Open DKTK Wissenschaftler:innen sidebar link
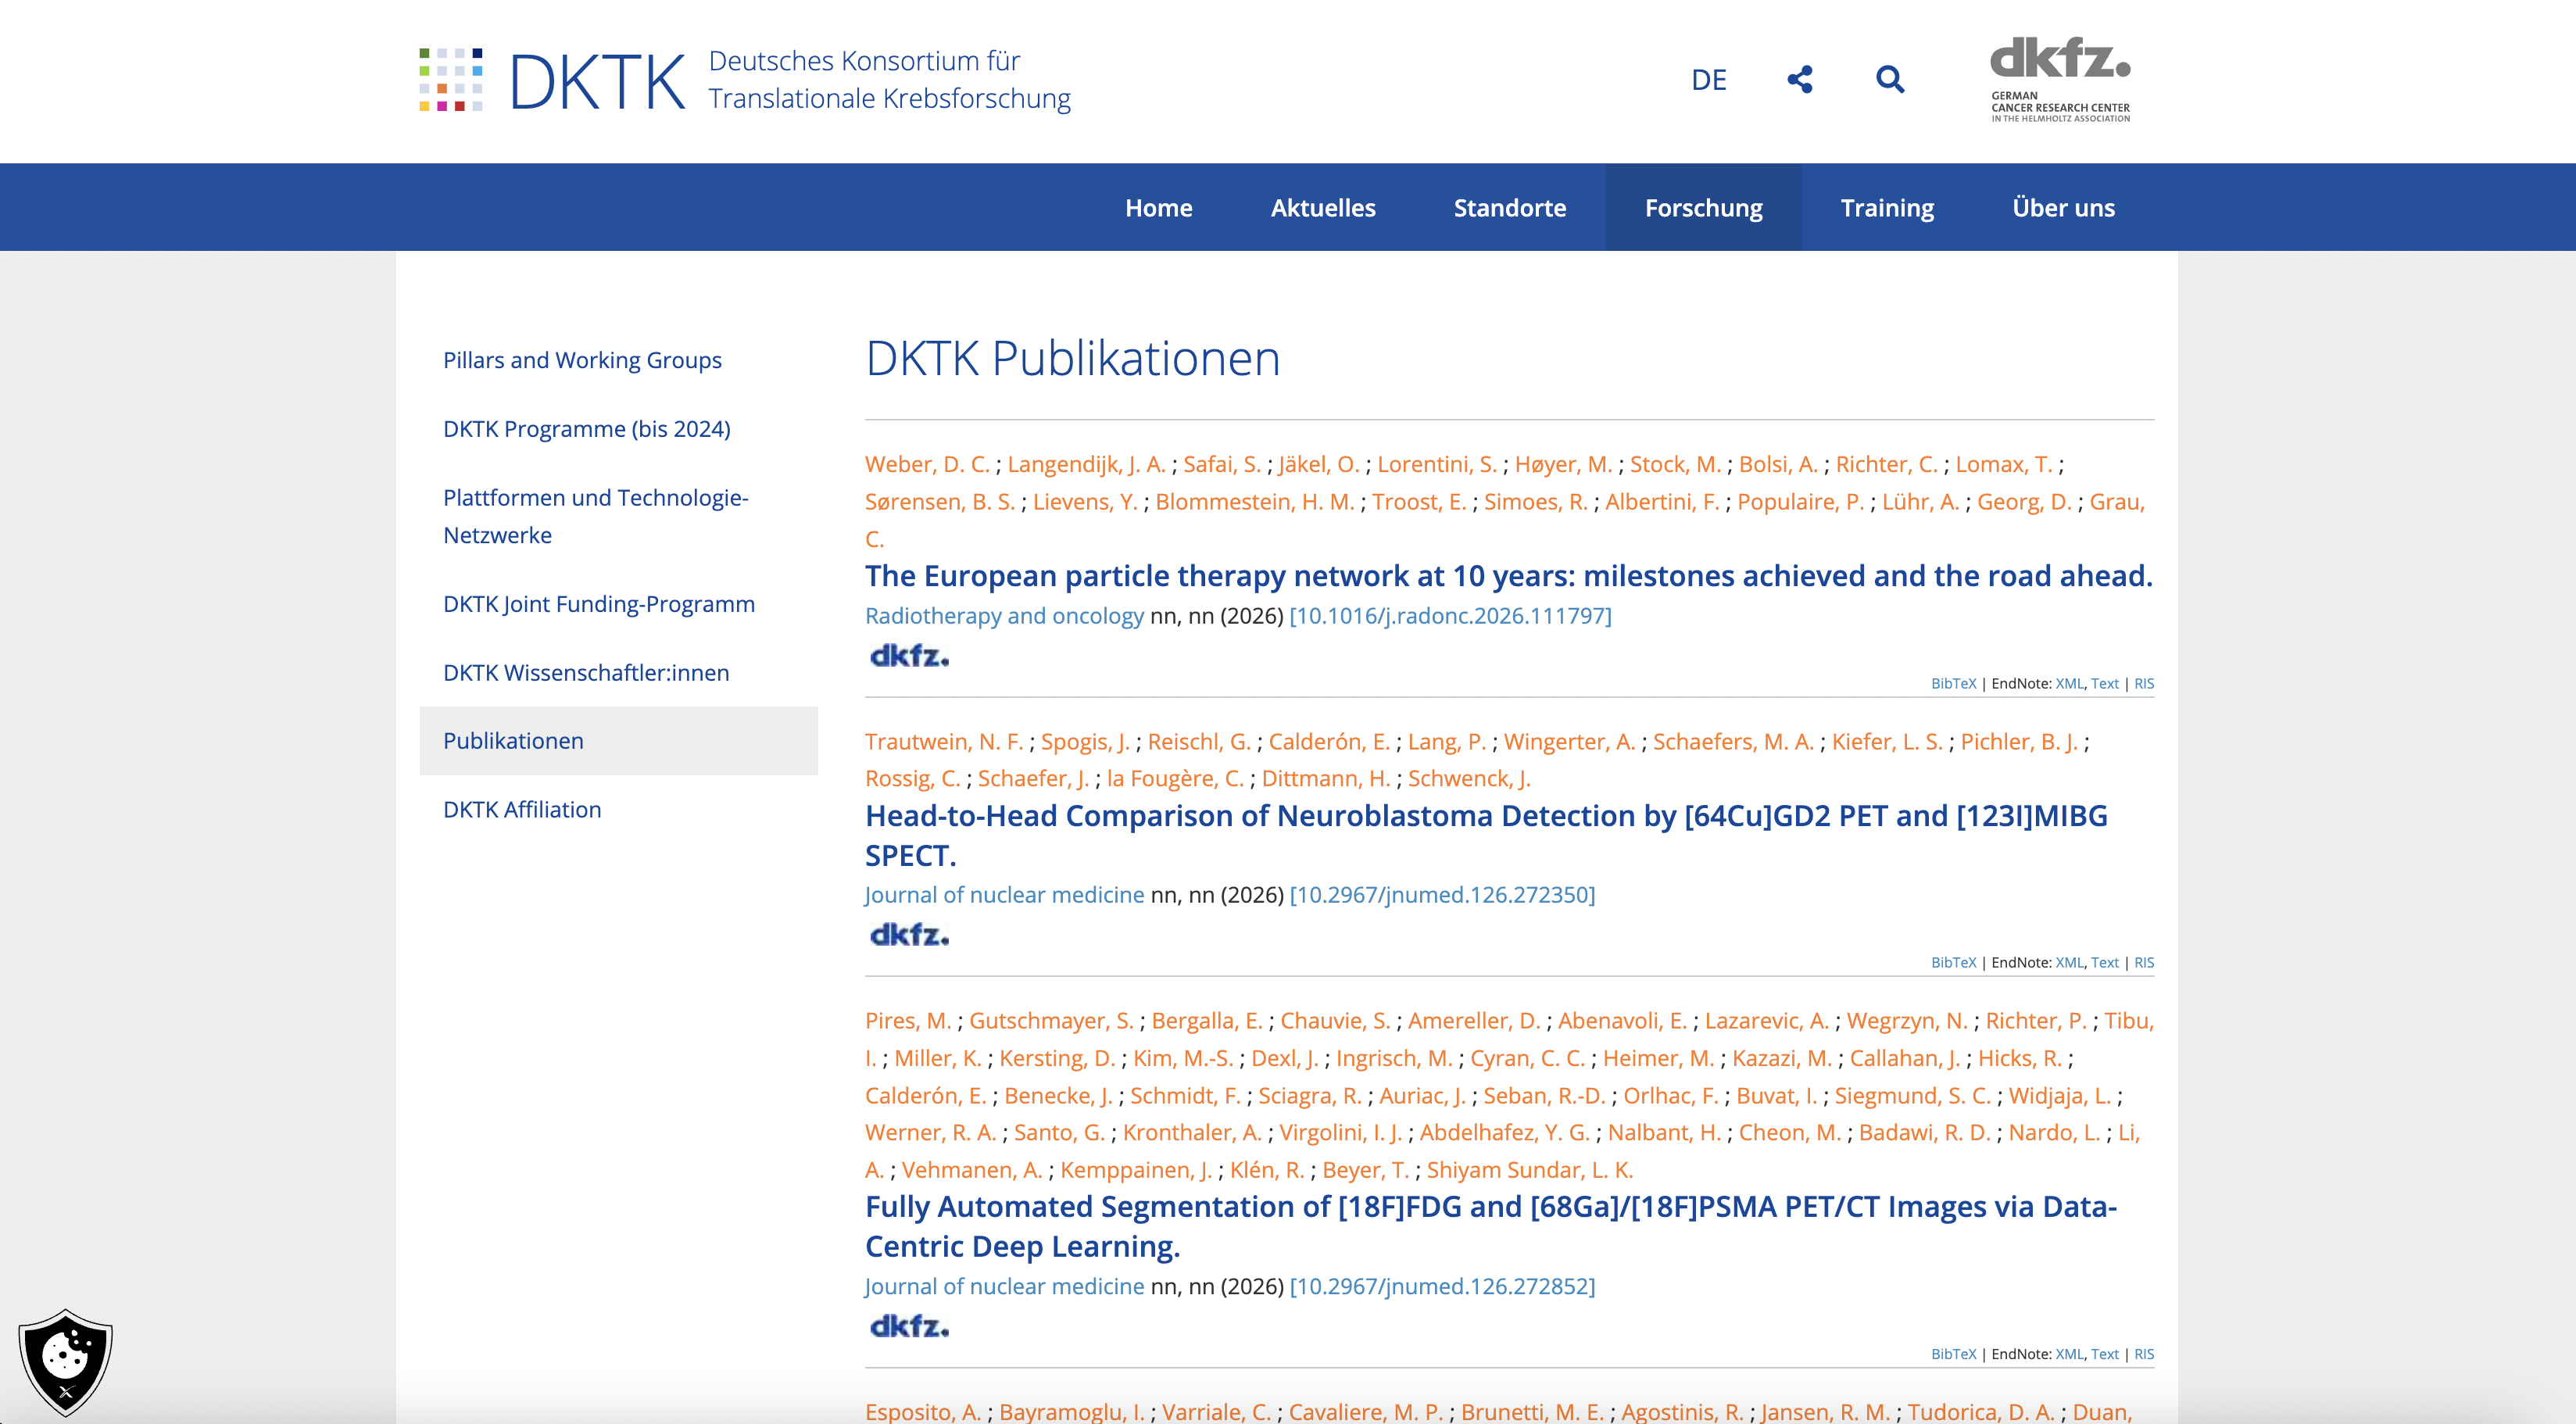This screenshot has height=1424, width=2576. (586, 673)
